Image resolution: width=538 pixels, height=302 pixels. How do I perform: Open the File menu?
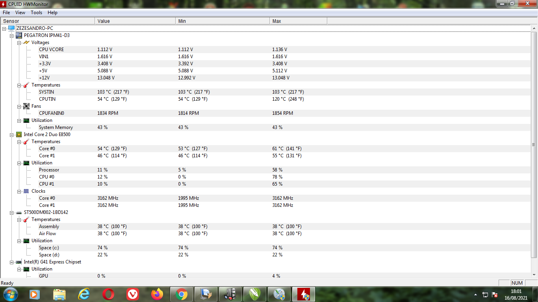tap(6, 13)
